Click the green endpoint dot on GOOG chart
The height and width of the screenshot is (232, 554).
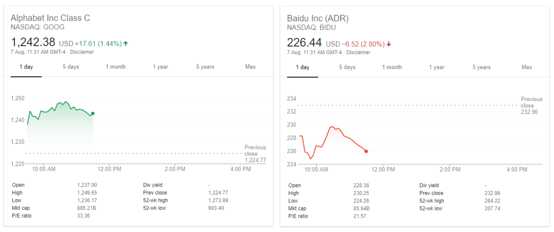pos(92,113)
